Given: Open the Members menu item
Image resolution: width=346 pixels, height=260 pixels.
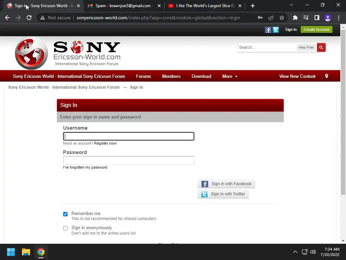Looking at the screenshot, I should tap(171, 76).
